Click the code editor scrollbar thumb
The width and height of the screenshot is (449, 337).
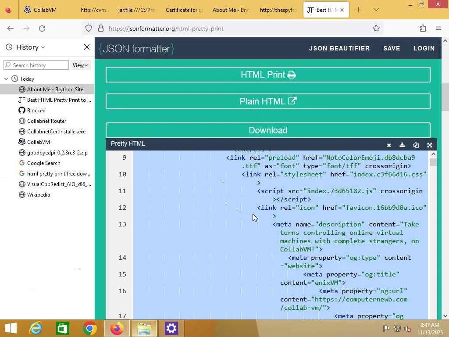(x=433, y=162)
